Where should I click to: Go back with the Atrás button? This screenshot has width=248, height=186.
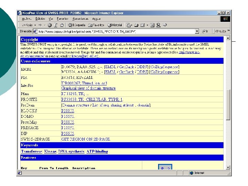tap(28, 25)
